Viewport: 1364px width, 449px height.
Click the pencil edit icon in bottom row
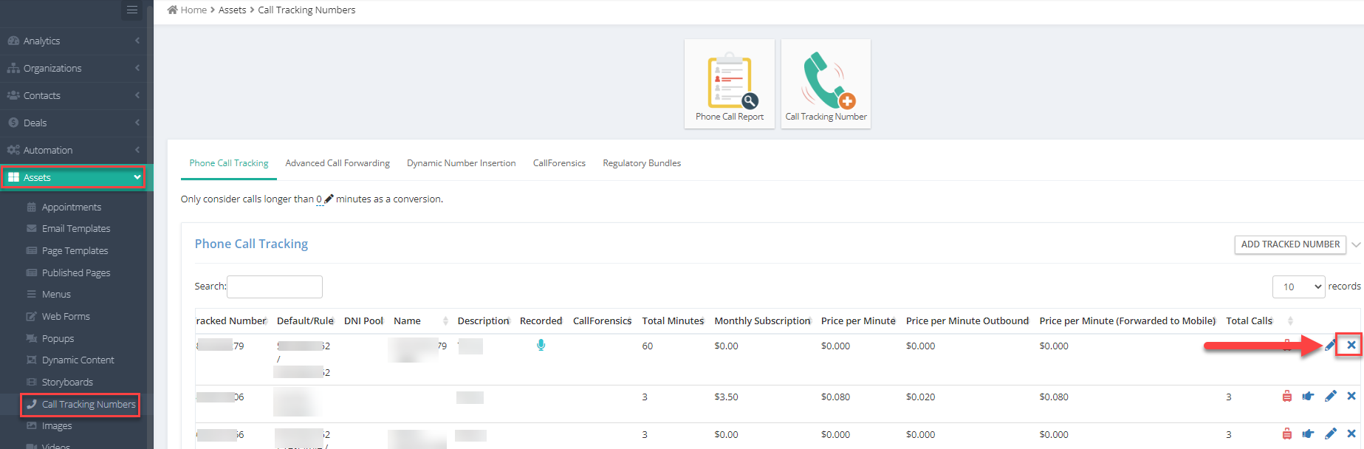coord(1330,434)
